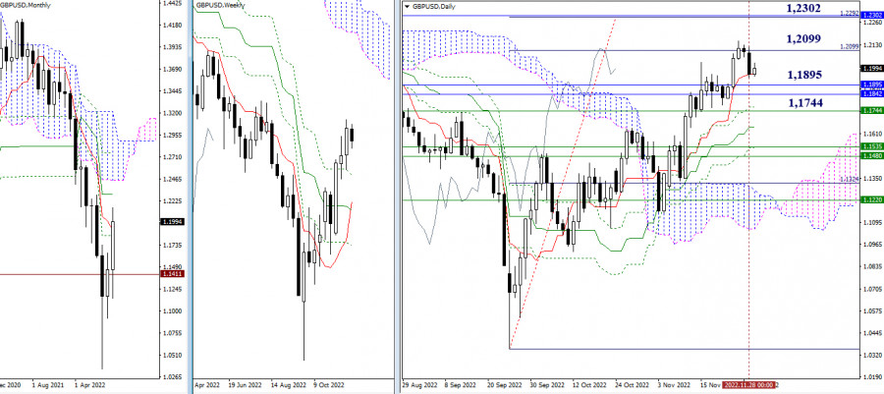Click the 9 Oct 2022 date on Weekly chart
Viewport: 884px width, 394px height.
[x=327, y=387]
